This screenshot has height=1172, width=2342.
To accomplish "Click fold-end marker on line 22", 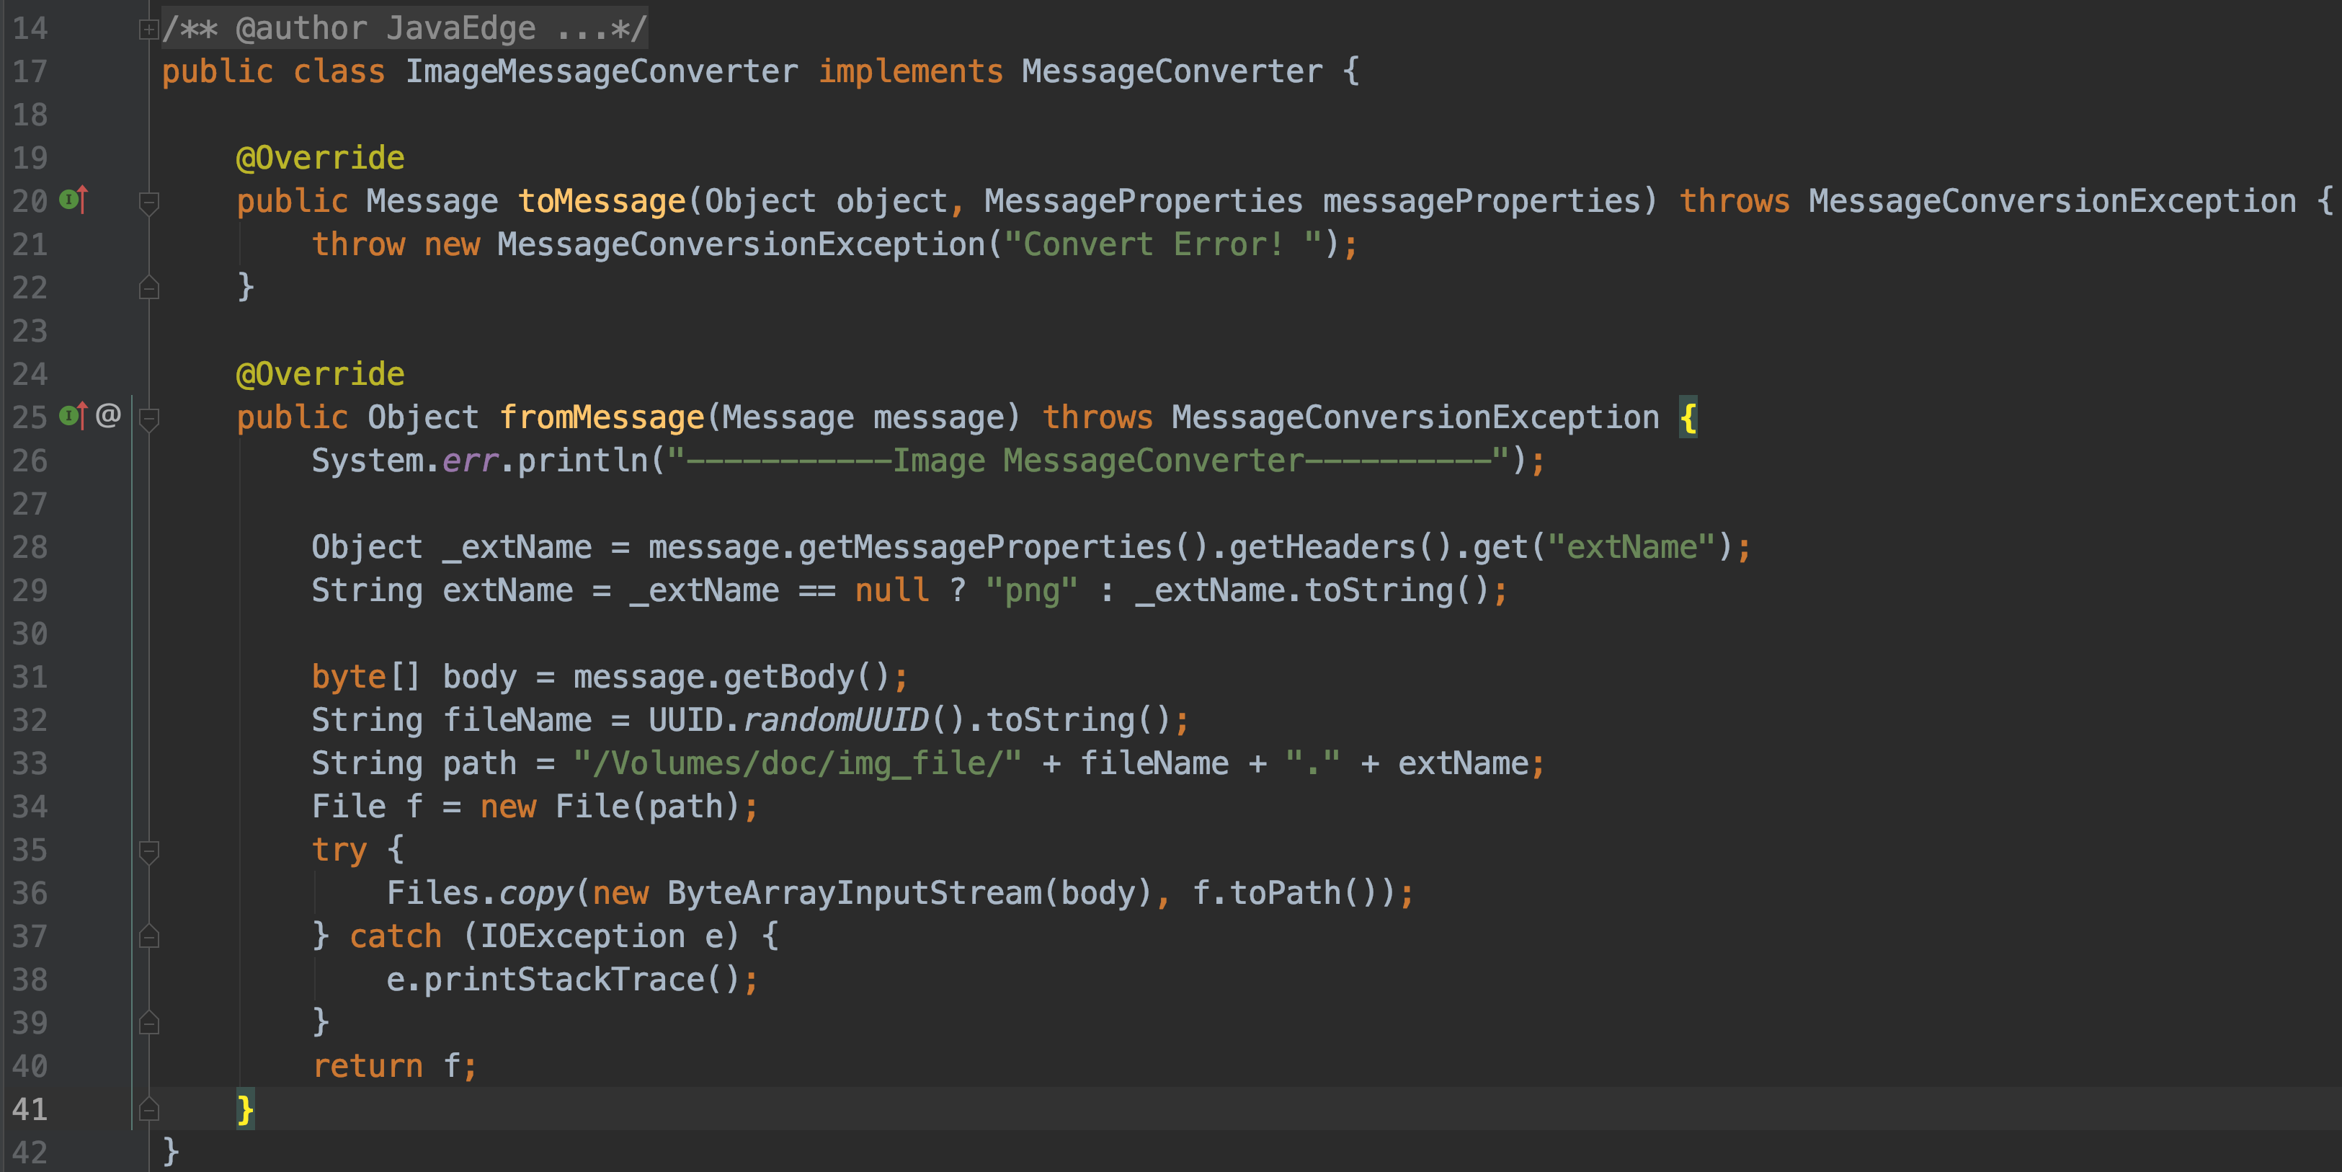I will pos(149,288).
